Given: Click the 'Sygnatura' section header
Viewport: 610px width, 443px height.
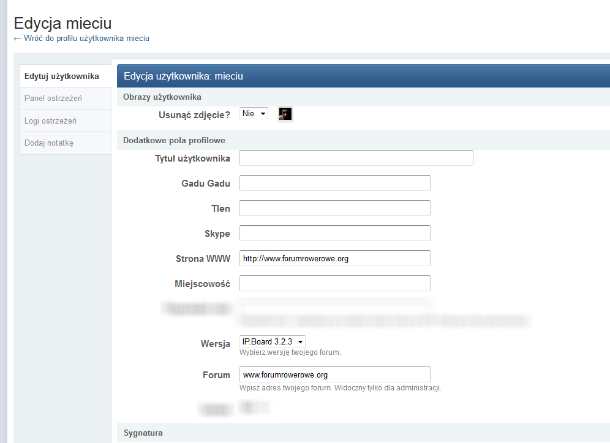Looking at the screenshot, I should pyautogui.click(x=143, y=433).
